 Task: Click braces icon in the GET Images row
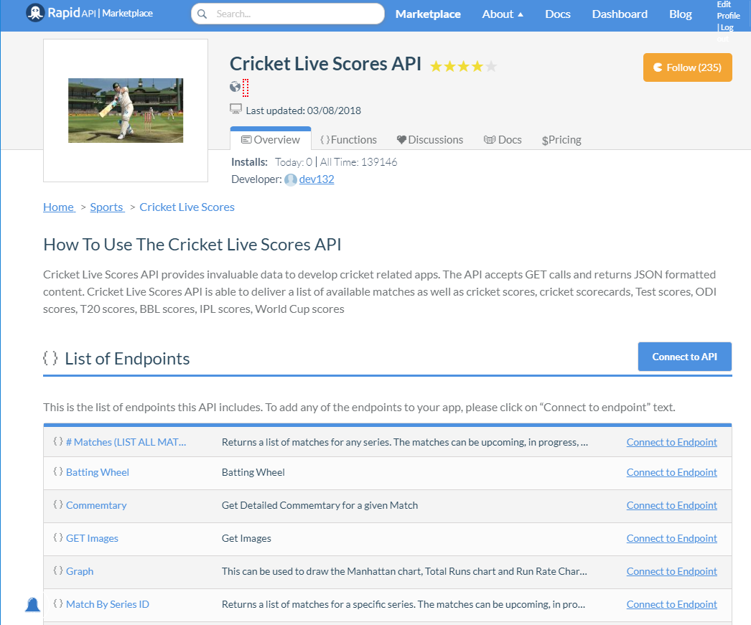point(58,537)
